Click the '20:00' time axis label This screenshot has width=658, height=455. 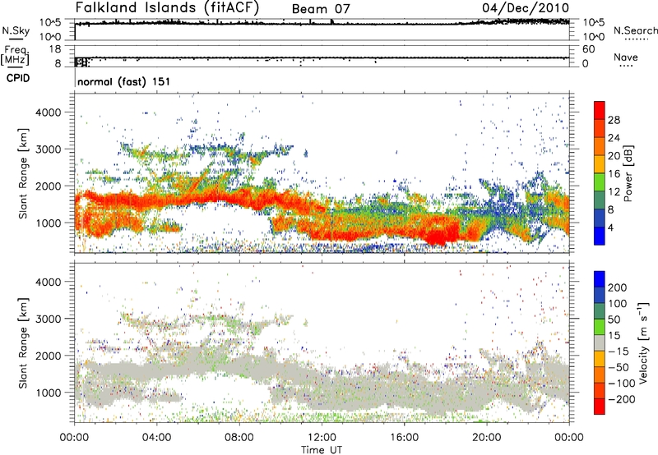[486, 438]
